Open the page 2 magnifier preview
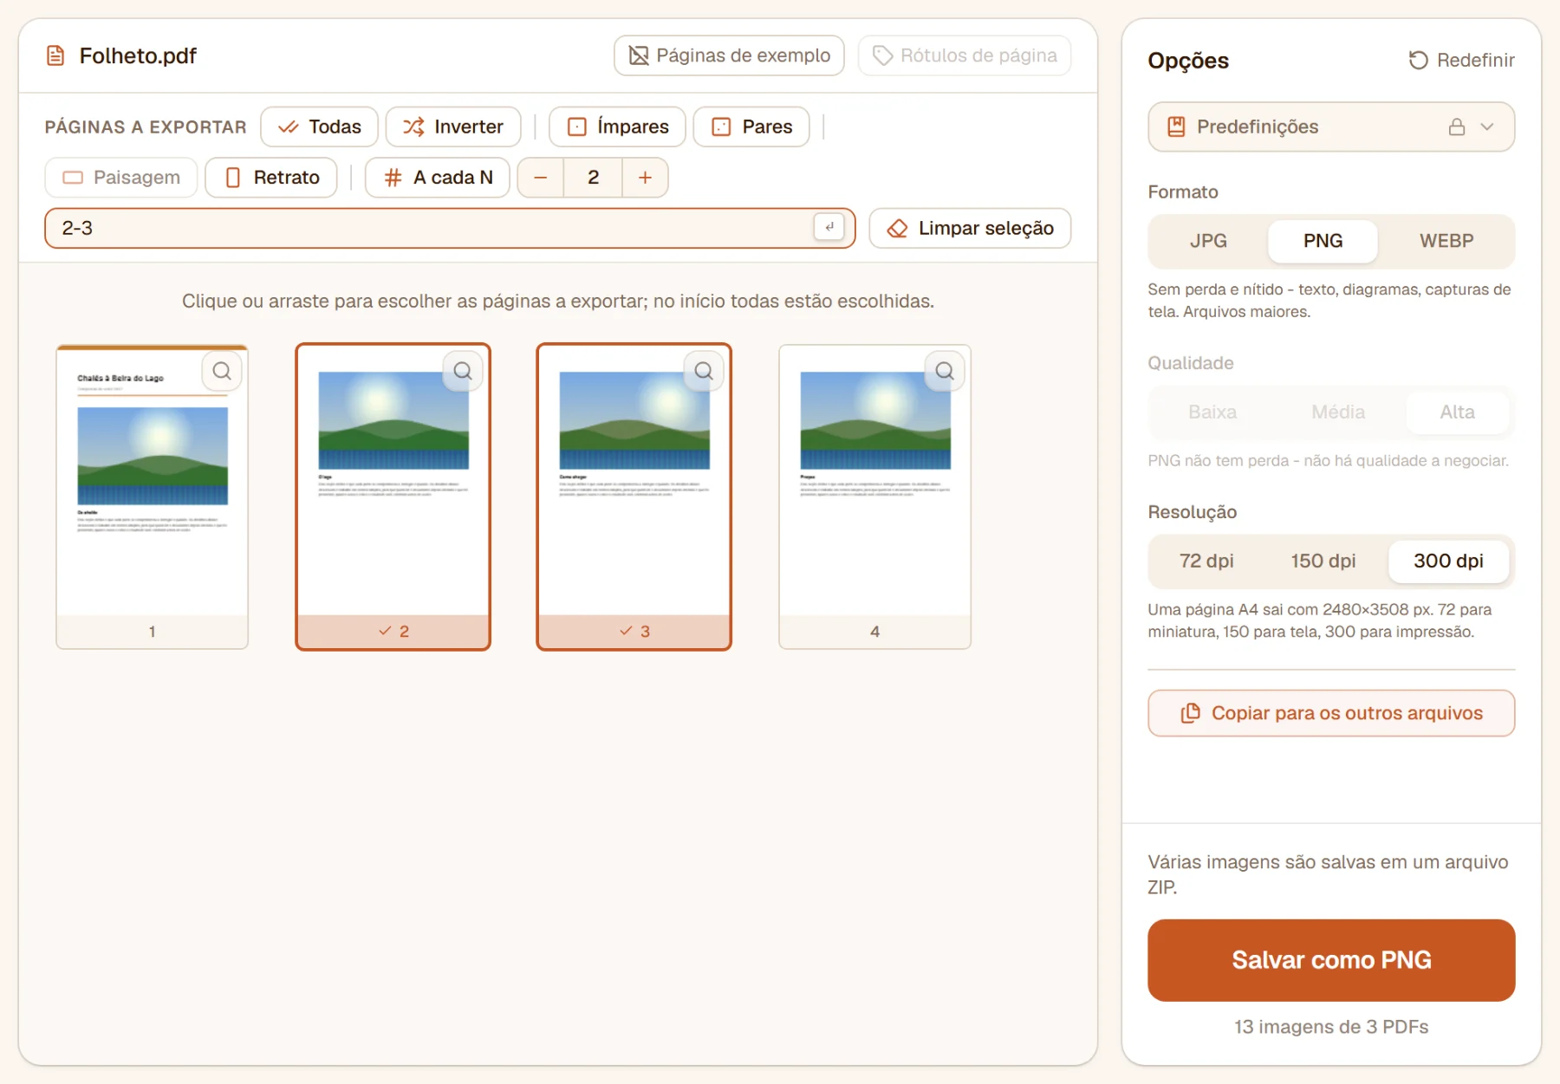The height and width of the screenshot is (1084, 1560). tap(463, 371)
